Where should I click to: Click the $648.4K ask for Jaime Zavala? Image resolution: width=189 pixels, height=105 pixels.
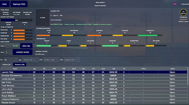[113, 79]
